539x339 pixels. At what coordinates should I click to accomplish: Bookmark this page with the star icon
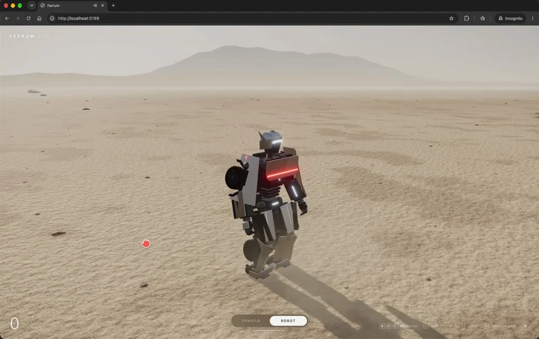(x=451, y=18)
